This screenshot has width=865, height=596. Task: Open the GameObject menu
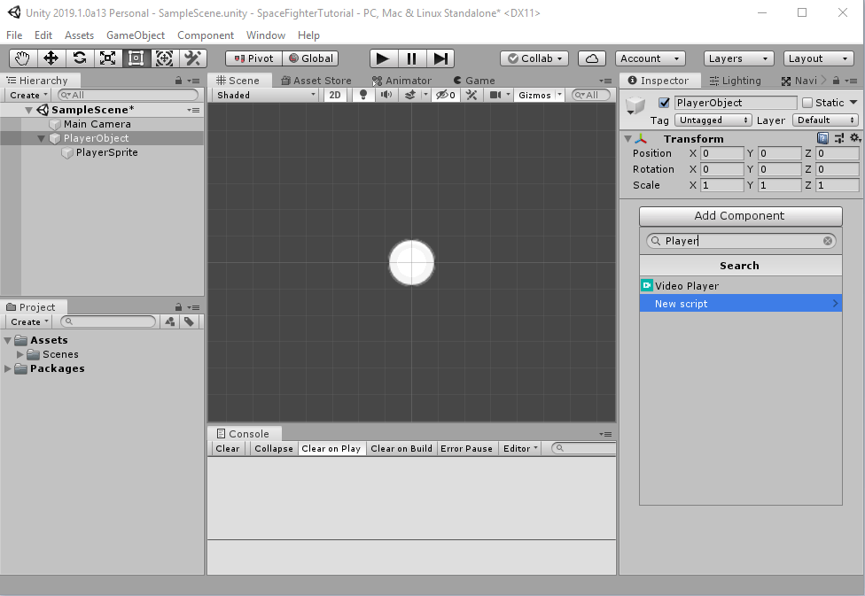(x=135, y=35)
